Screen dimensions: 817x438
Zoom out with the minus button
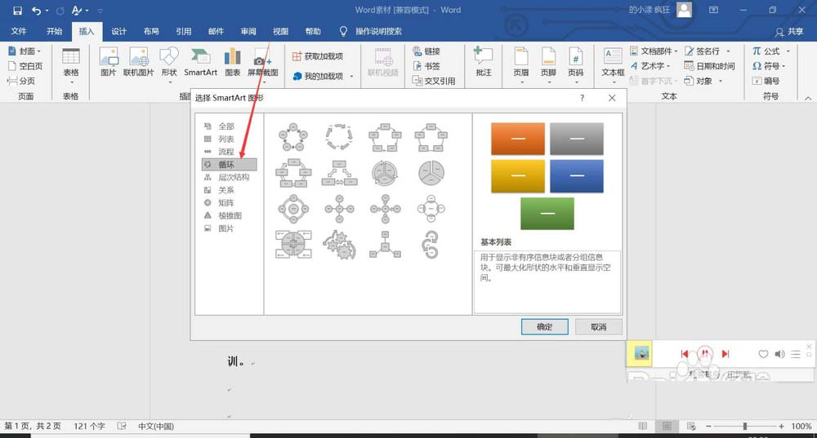pyautogui.click(x=708, y=426)
